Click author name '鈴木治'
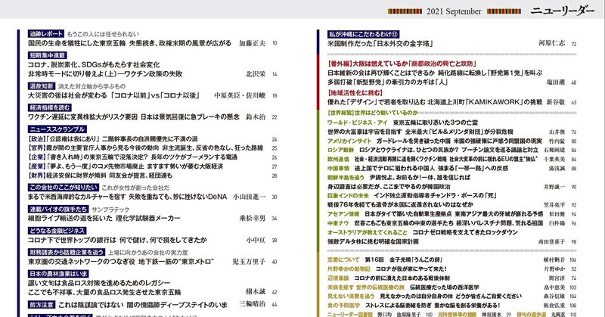 pyautogui.click(x=256, y=117)
